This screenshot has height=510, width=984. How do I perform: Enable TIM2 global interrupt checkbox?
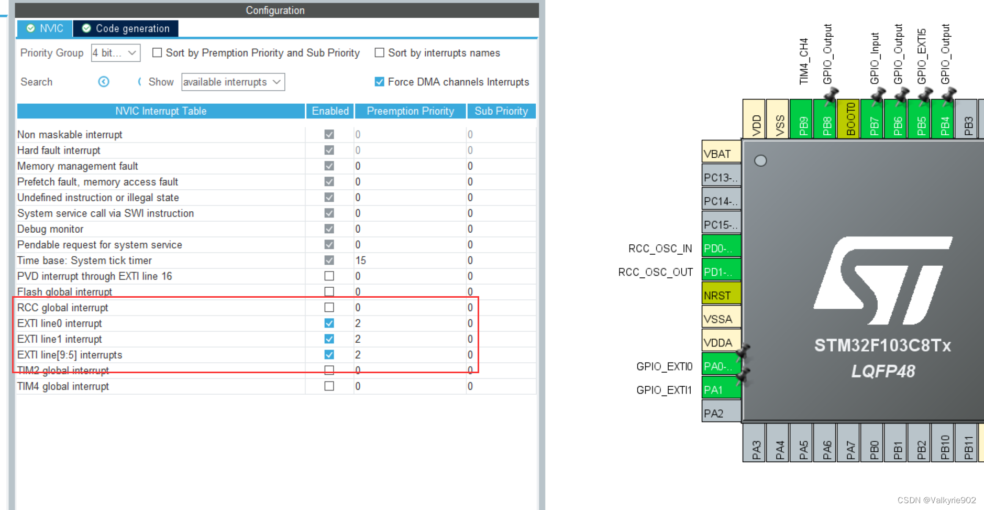[x=329, y=370]
